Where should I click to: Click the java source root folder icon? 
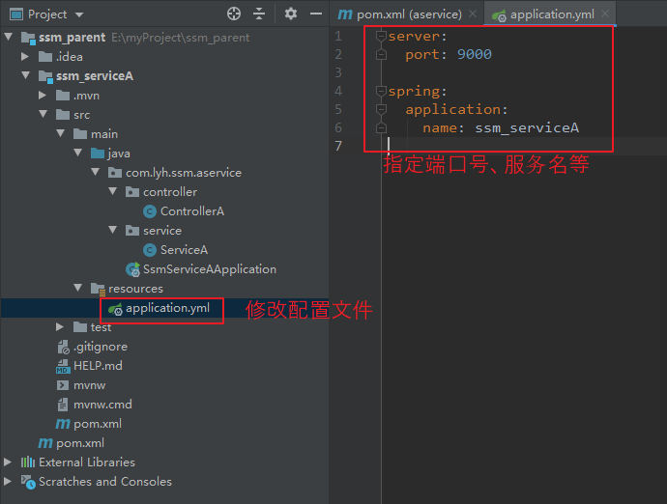point(98,153)
